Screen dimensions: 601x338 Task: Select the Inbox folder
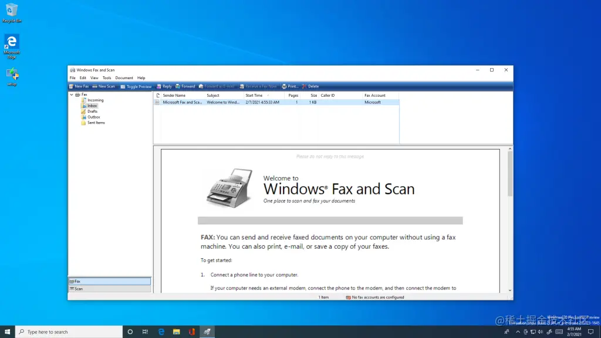coord(89,106)
